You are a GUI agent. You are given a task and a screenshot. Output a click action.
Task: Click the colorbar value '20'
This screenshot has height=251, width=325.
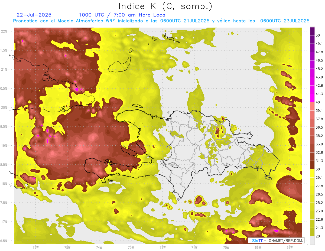[318, 236]
